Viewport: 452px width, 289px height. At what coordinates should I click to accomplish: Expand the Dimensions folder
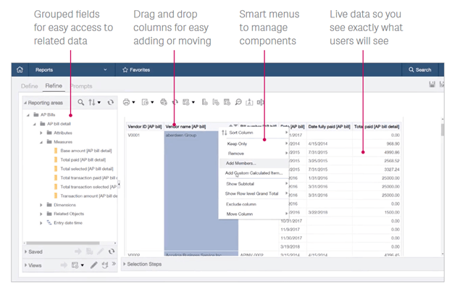pos(41,205)
